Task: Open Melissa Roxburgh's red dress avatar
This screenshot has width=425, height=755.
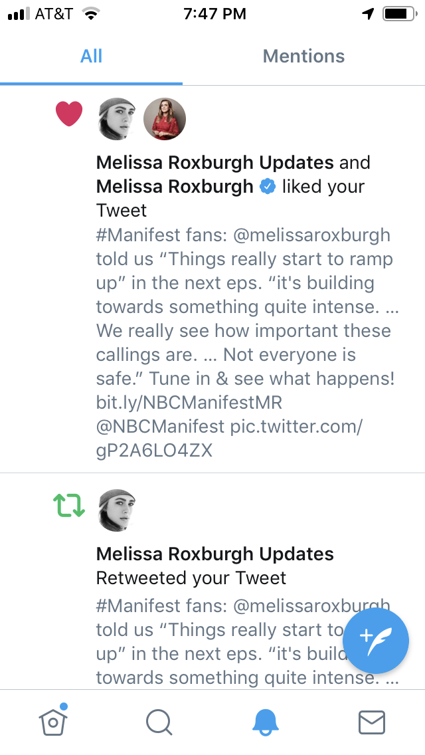Action: tap(165, 119)
